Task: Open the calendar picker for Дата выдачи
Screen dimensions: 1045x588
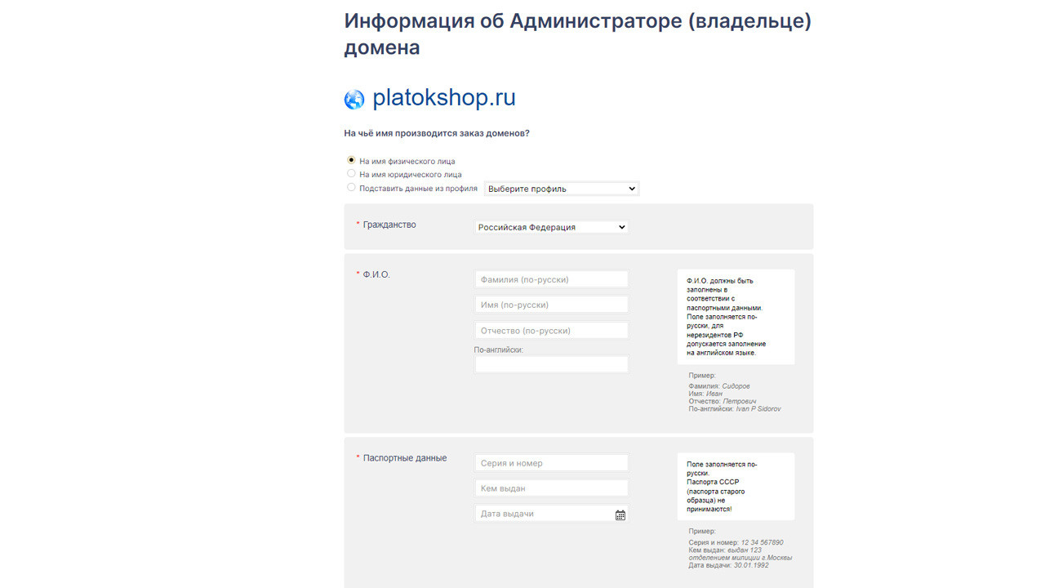Action: click(x=620, y=514)
